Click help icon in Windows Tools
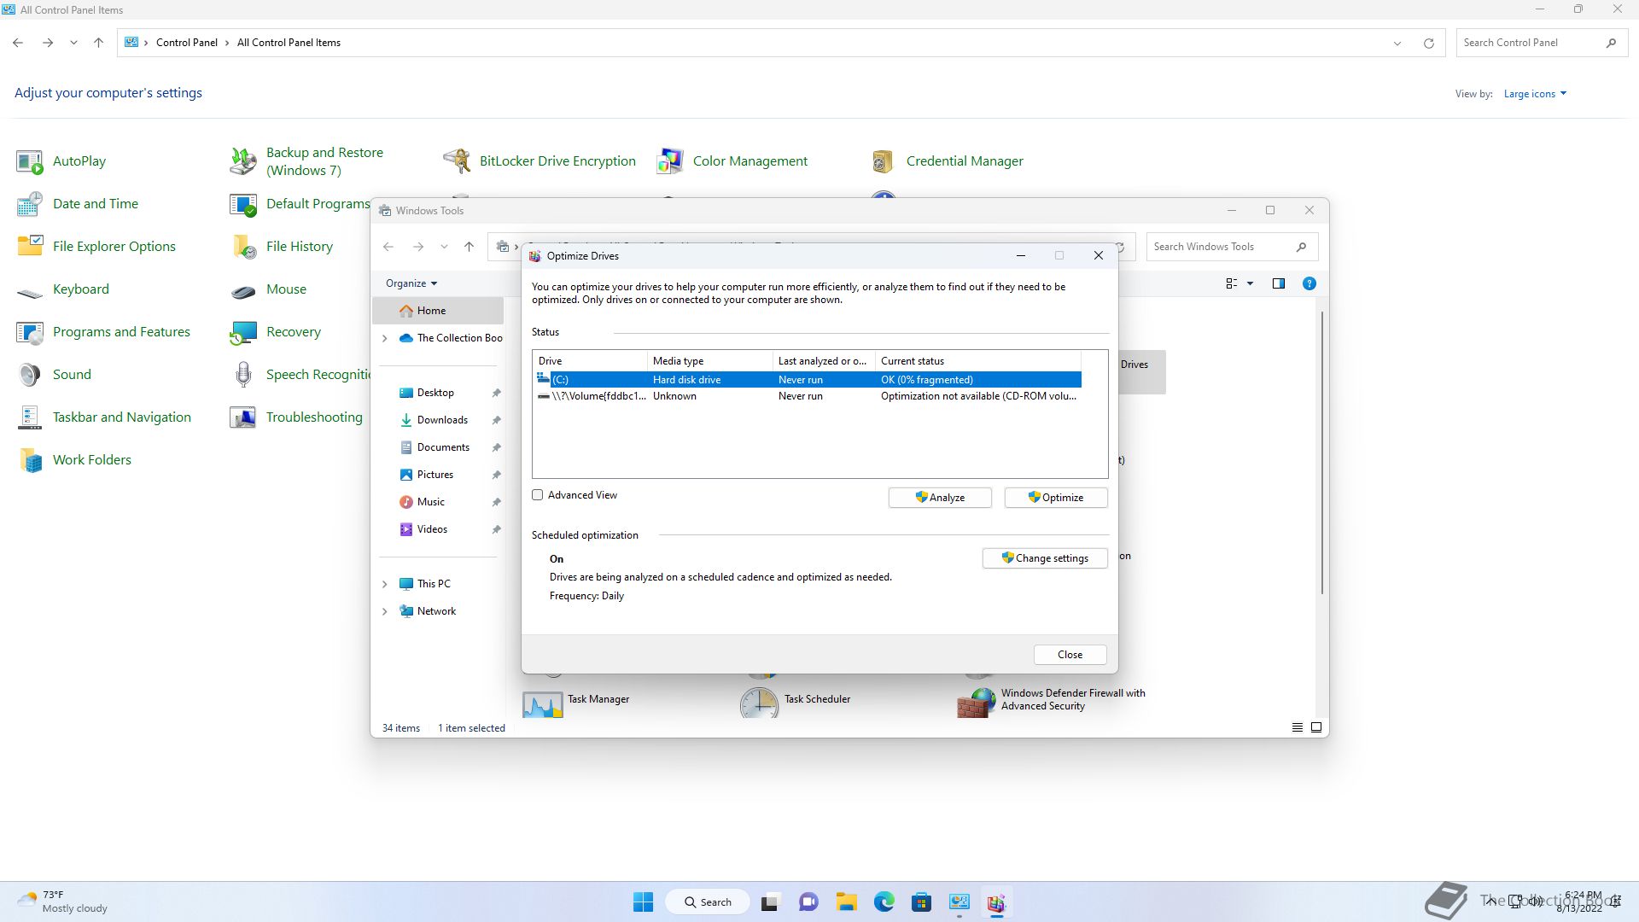1639x922 pixels. point(1309,283)
